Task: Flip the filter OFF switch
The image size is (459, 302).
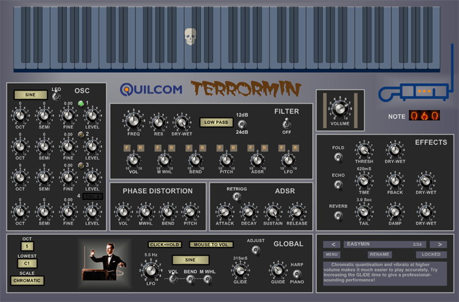Action: pyautogui.click(x=286, y=124)
